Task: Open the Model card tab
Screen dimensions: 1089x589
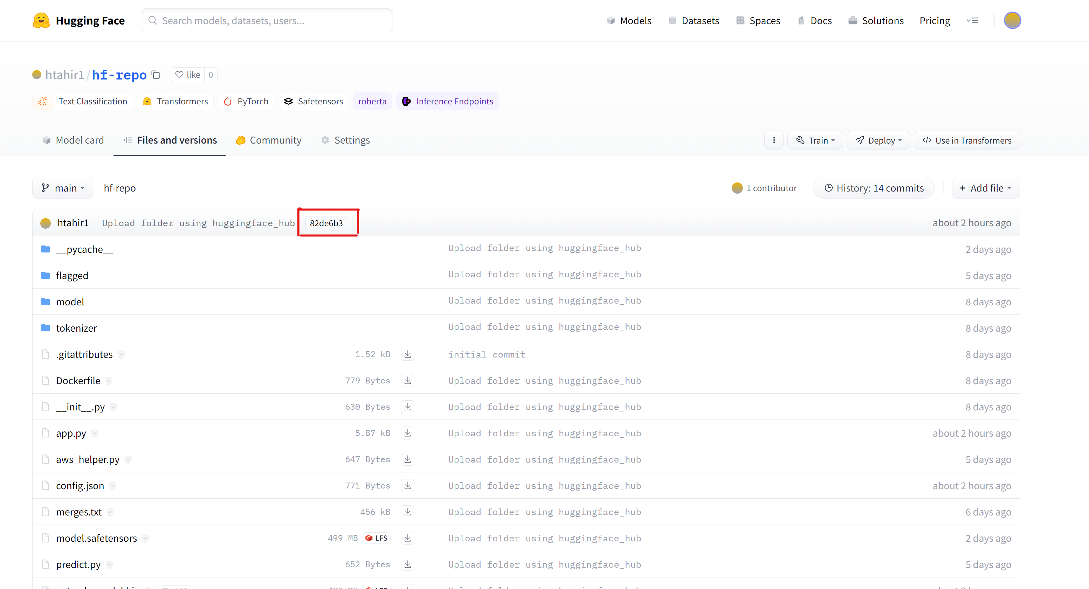Action: coord(73,140)
